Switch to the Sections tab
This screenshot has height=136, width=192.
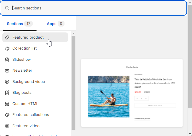click(19, 24)
